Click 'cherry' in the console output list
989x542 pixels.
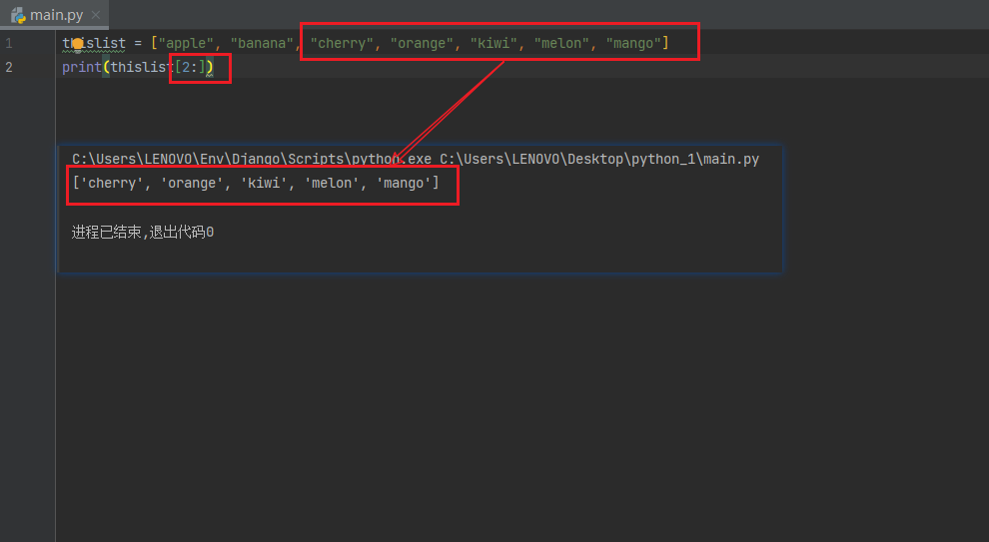pos(112,183)
